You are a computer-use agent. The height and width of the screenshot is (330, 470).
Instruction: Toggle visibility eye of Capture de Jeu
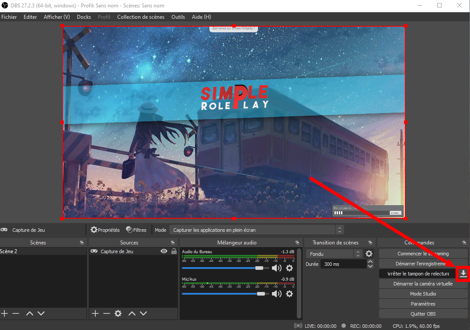(x=164, y=251)
